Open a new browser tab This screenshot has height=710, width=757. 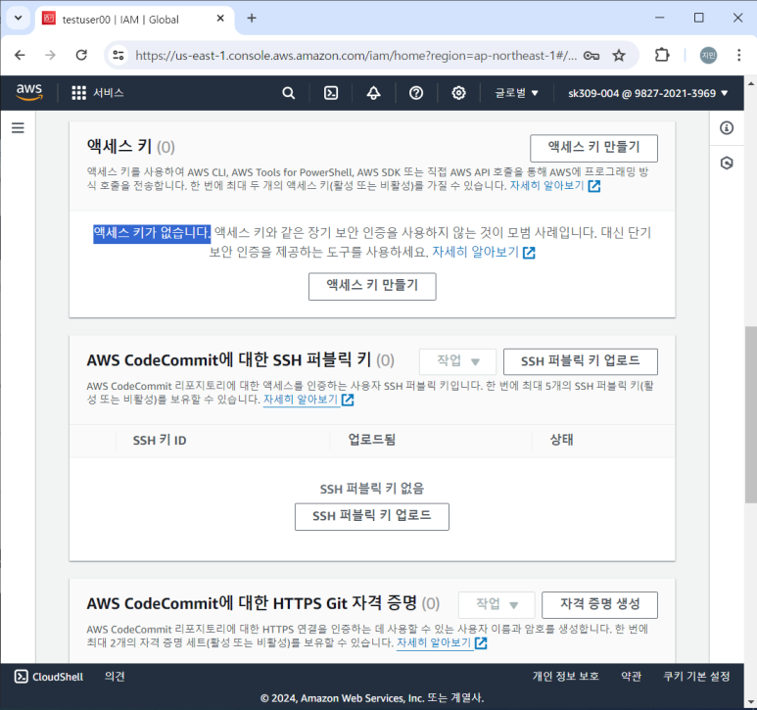(x=252, y=19)
